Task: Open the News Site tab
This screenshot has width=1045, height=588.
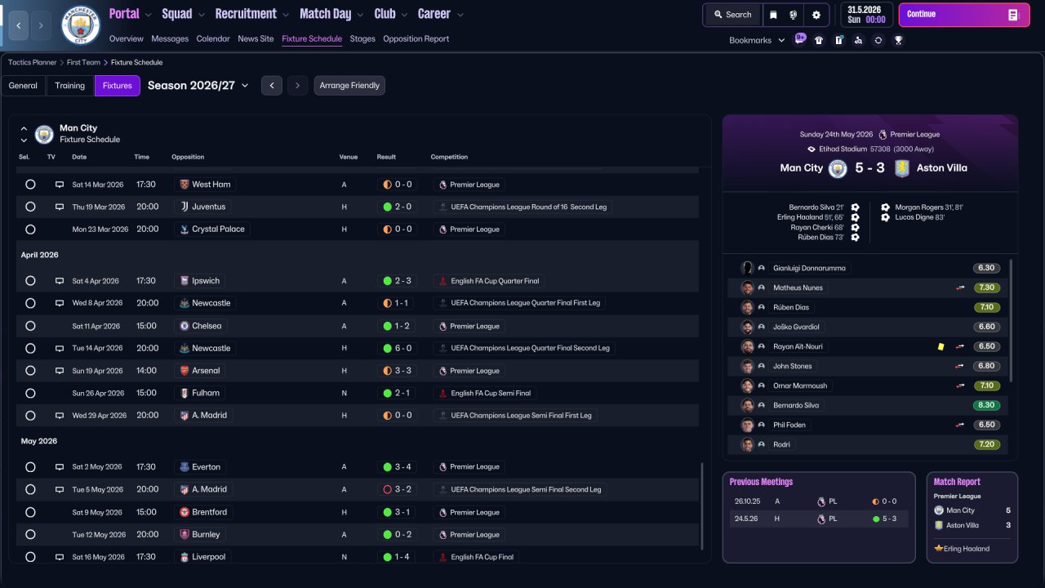Action: [256, 38]
